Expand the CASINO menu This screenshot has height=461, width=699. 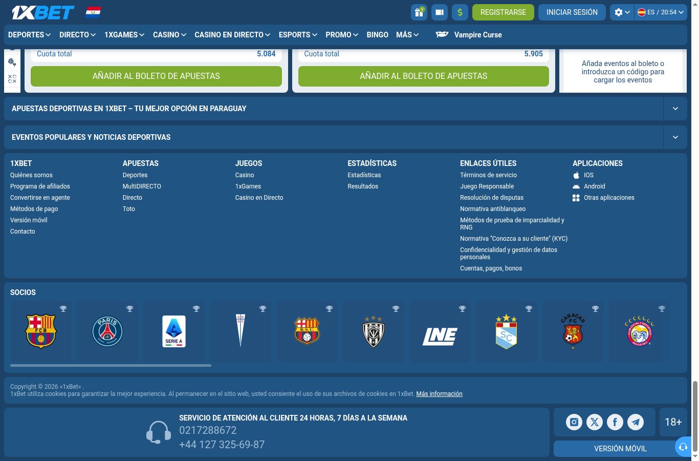point(170,35)
